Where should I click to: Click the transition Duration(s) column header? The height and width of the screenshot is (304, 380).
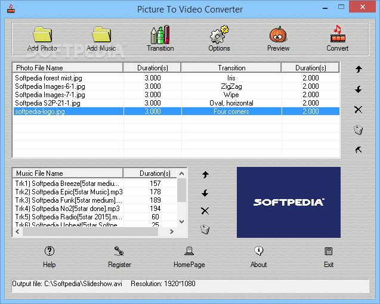[310, 68]
